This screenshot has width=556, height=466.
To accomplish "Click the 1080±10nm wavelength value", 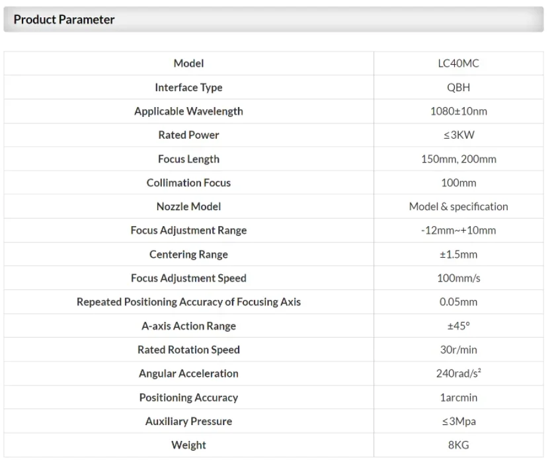I will 458,111.
